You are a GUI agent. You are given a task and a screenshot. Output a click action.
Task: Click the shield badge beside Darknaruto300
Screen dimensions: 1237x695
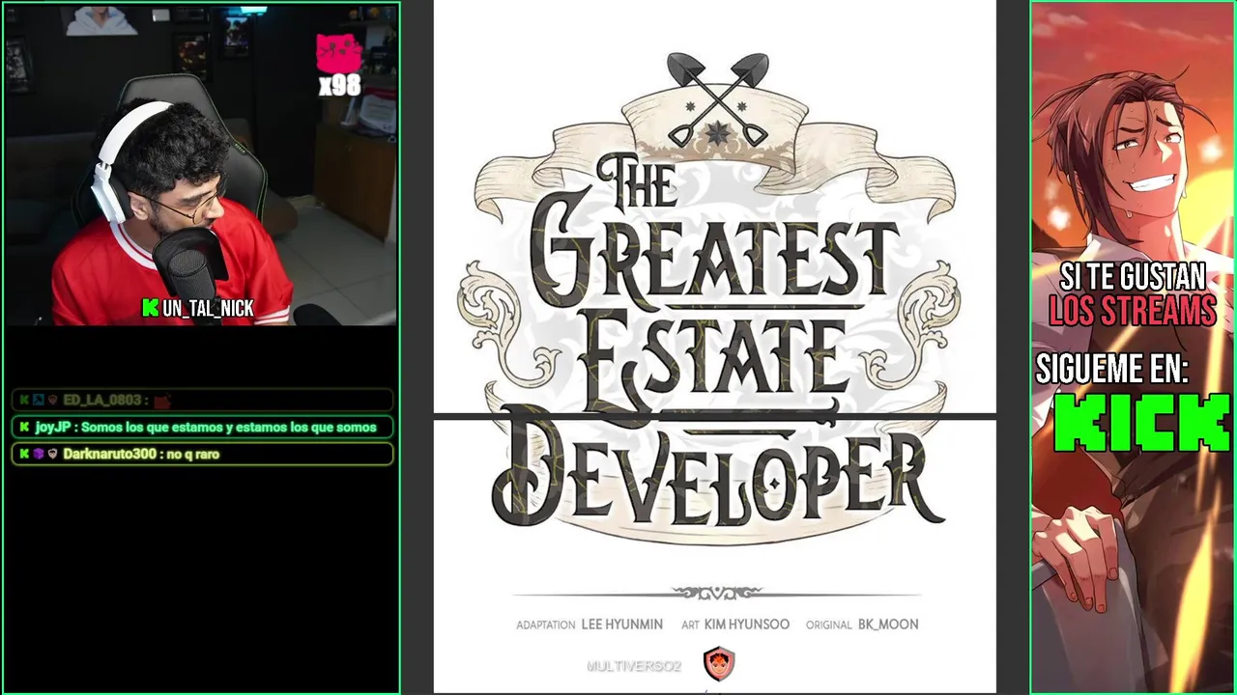click(53, 454)
